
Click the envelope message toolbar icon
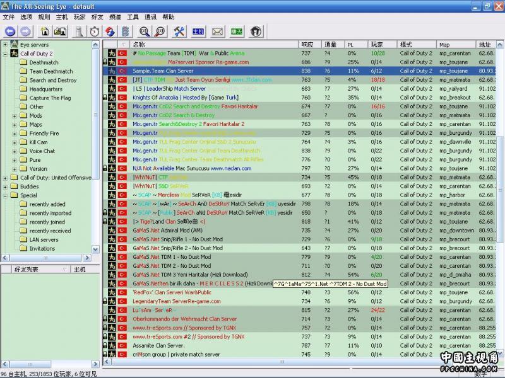pos(217,31)
